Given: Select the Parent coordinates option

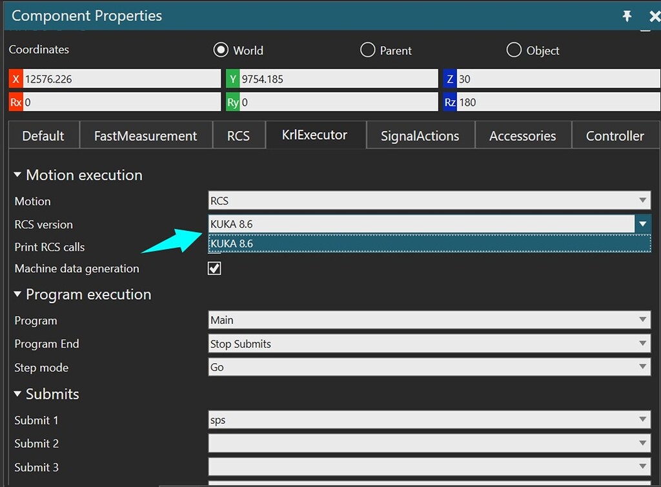Looking at the screenshot, I should 367,50.
